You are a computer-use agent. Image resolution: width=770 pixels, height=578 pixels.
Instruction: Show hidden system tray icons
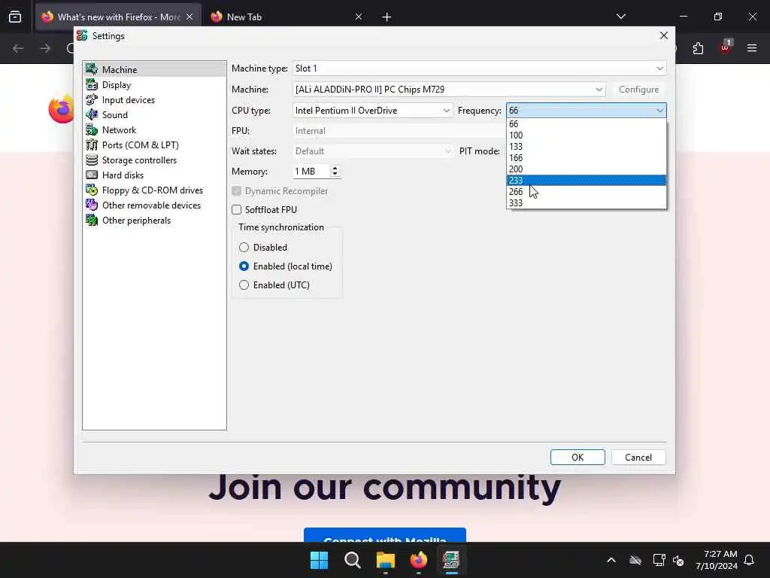pyautogui.click(x=611, y=560)
